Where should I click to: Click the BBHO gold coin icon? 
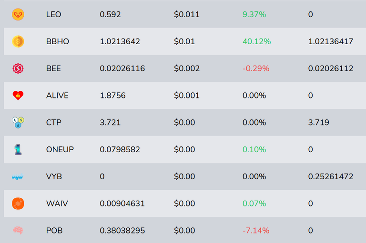18,41
